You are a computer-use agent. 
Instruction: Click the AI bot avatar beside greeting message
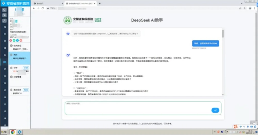pyautogui.click(x=68, y=34)
